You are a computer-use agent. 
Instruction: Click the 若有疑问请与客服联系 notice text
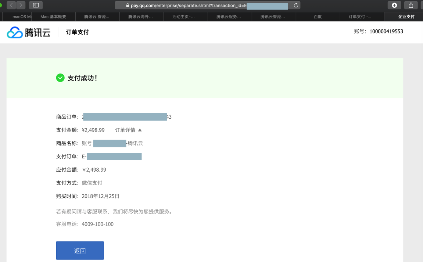pos(115,212)
